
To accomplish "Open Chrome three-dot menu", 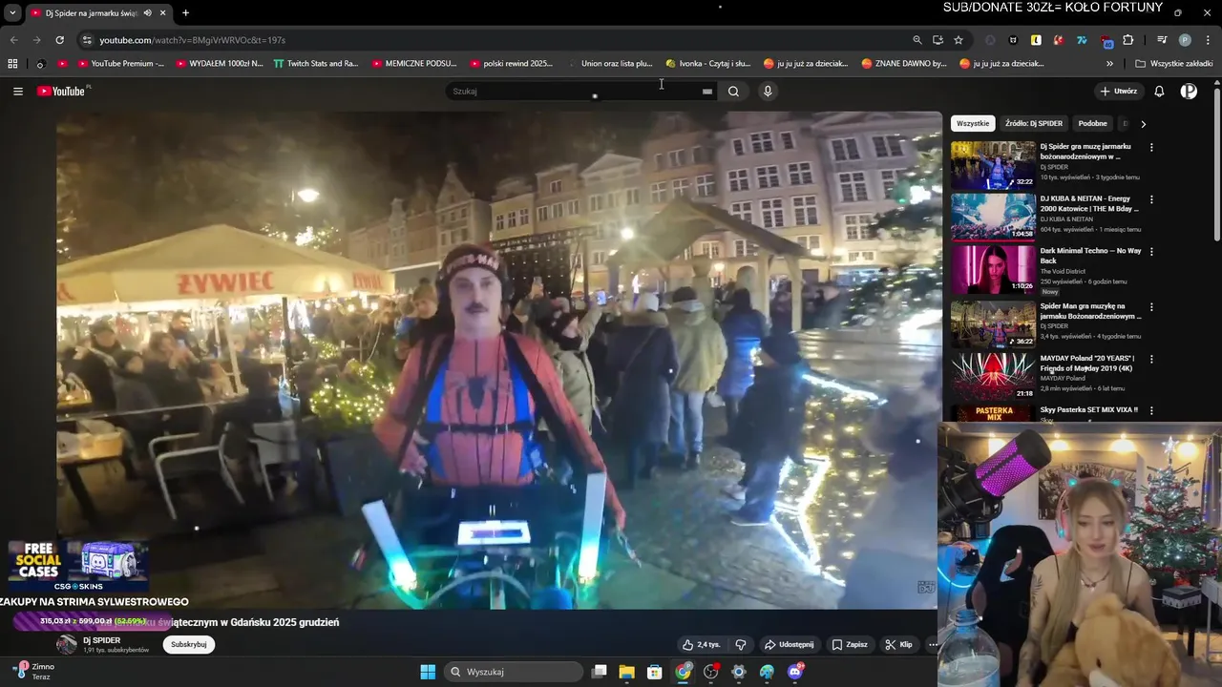I will (x=1206, y=40).
